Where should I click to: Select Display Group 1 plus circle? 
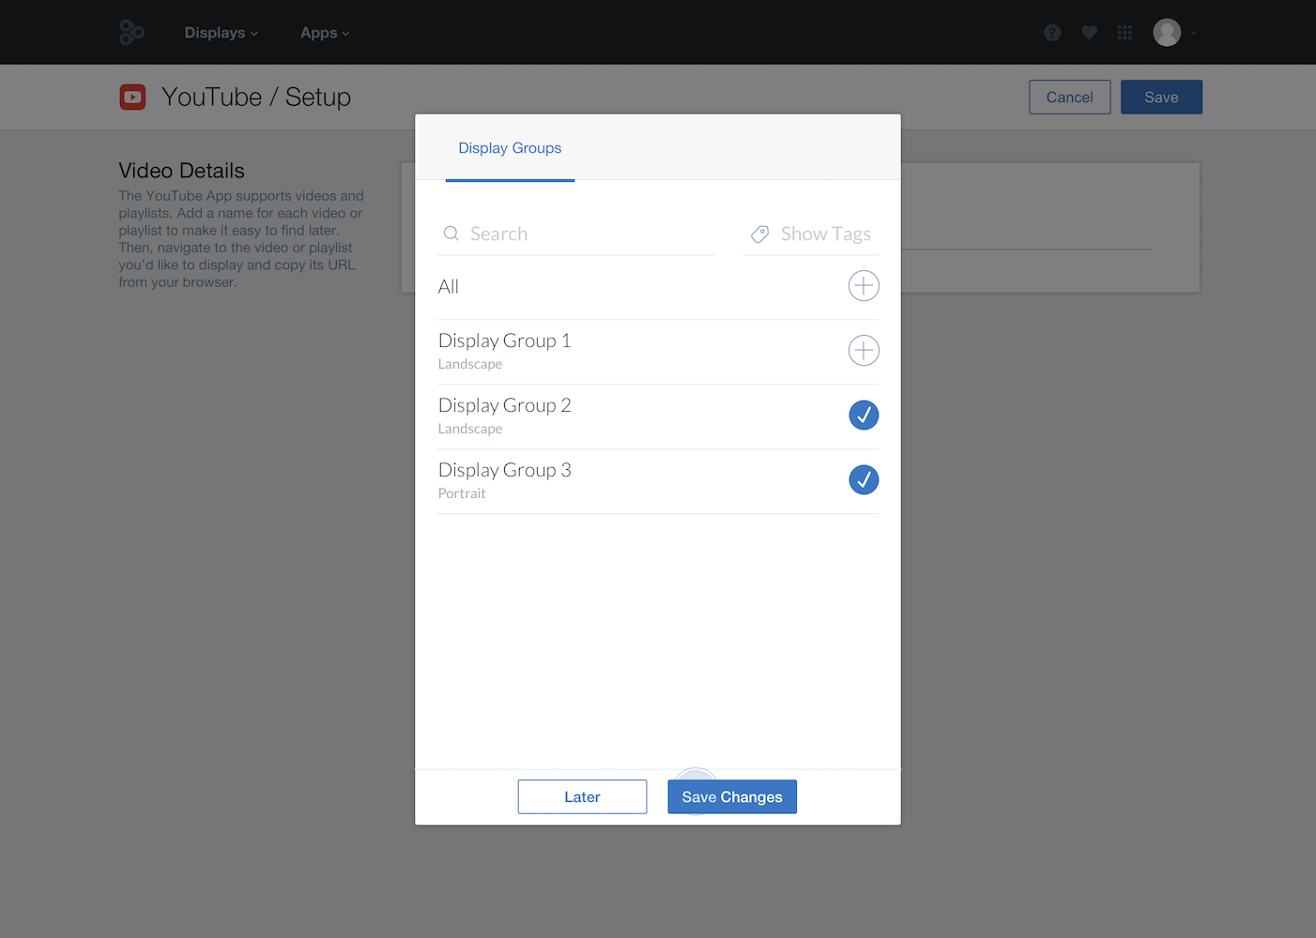864,351
